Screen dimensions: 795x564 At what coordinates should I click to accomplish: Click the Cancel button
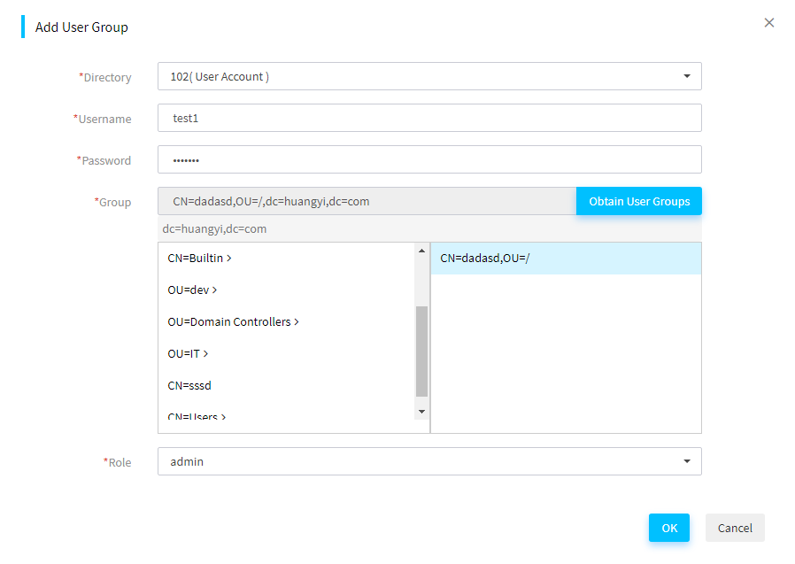pos(735,528)
